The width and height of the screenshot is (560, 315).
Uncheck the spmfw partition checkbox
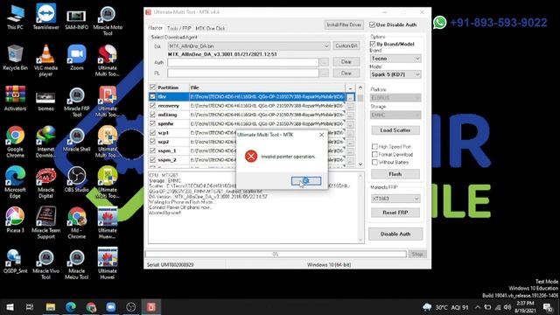(x=152, y=123)
